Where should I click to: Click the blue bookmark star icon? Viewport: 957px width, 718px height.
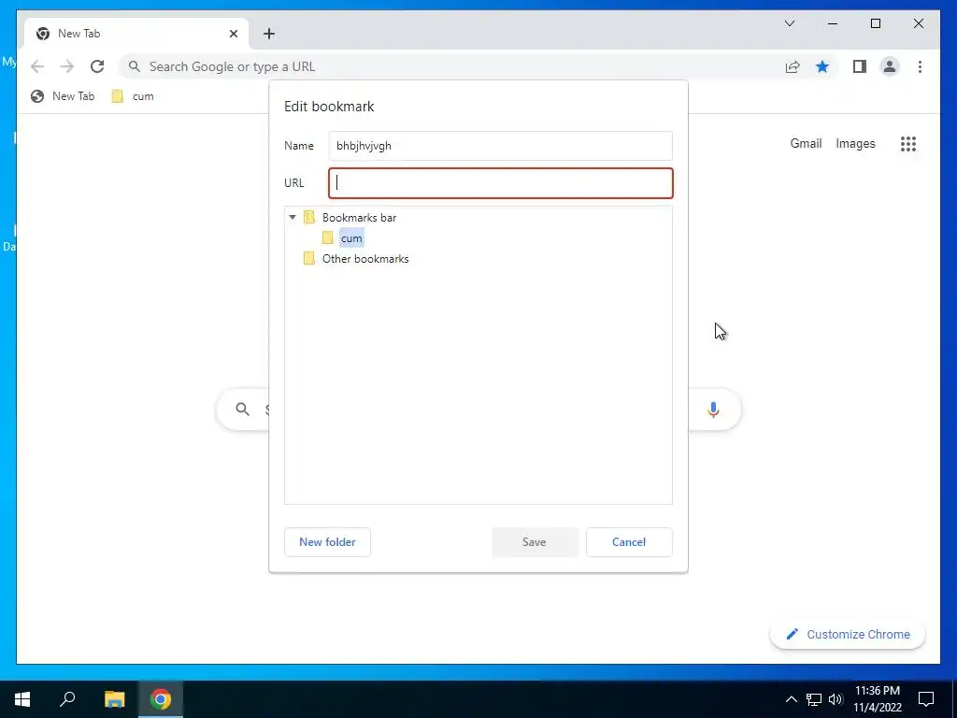pyautogui.click(x=822, y=66)
